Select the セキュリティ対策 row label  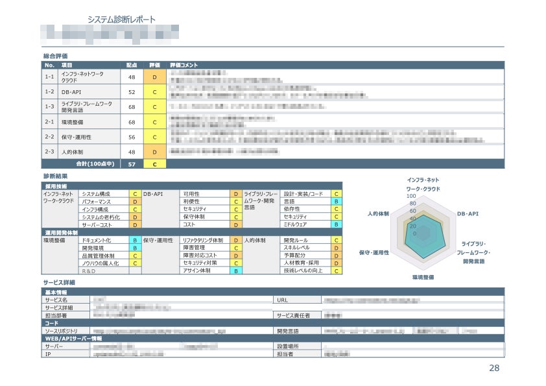tap(200, 263)
